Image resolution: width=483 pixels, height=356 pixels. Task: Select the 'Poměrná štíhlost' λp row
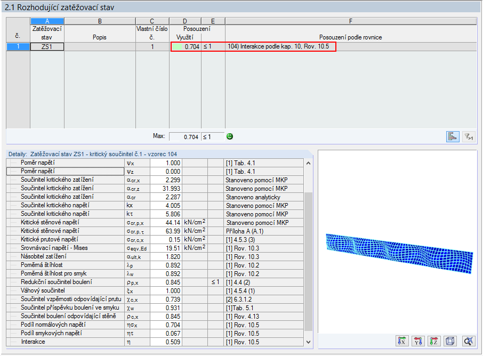tap(155, 265)
